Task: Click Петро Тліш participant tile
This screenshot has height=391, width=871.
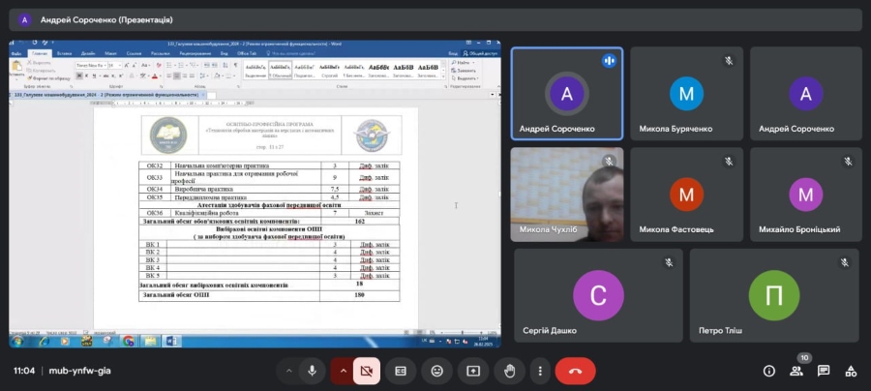Action: (773, 295)
